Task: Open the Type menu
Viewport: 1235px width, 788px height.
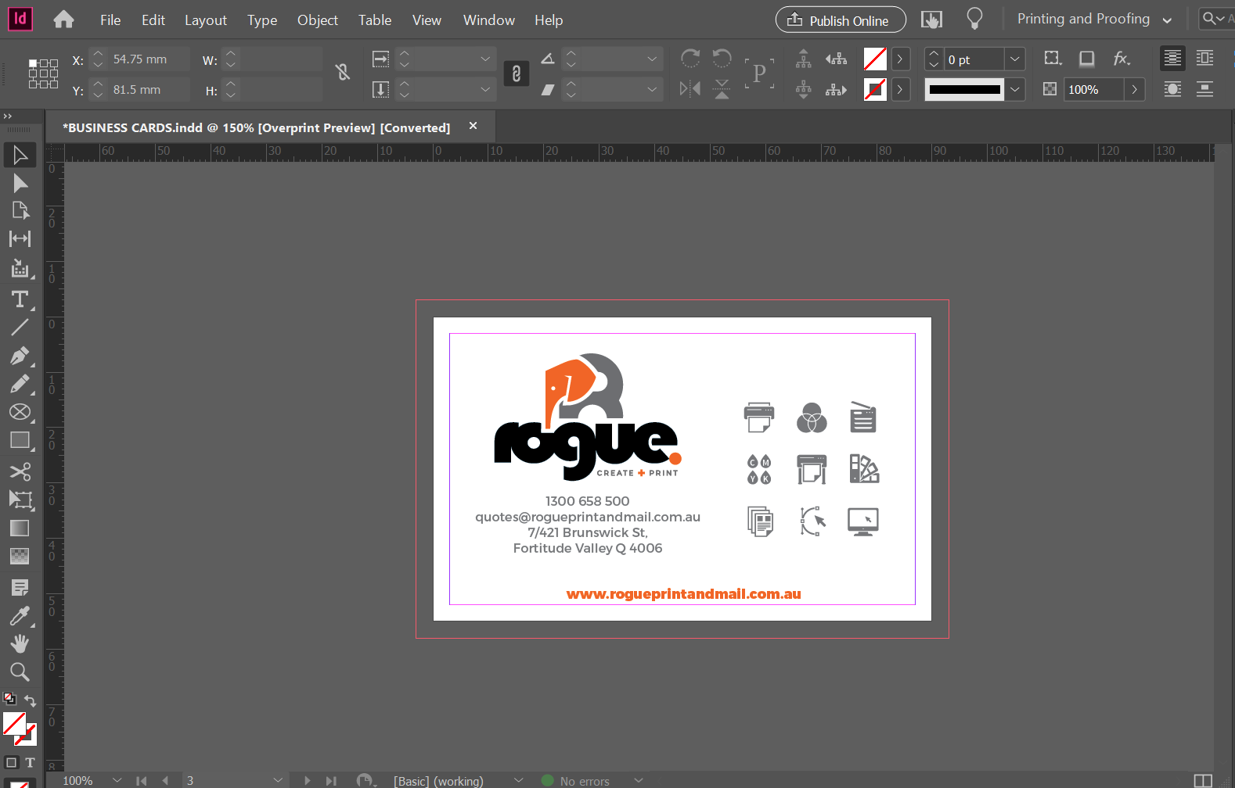Action: [262, 20]
